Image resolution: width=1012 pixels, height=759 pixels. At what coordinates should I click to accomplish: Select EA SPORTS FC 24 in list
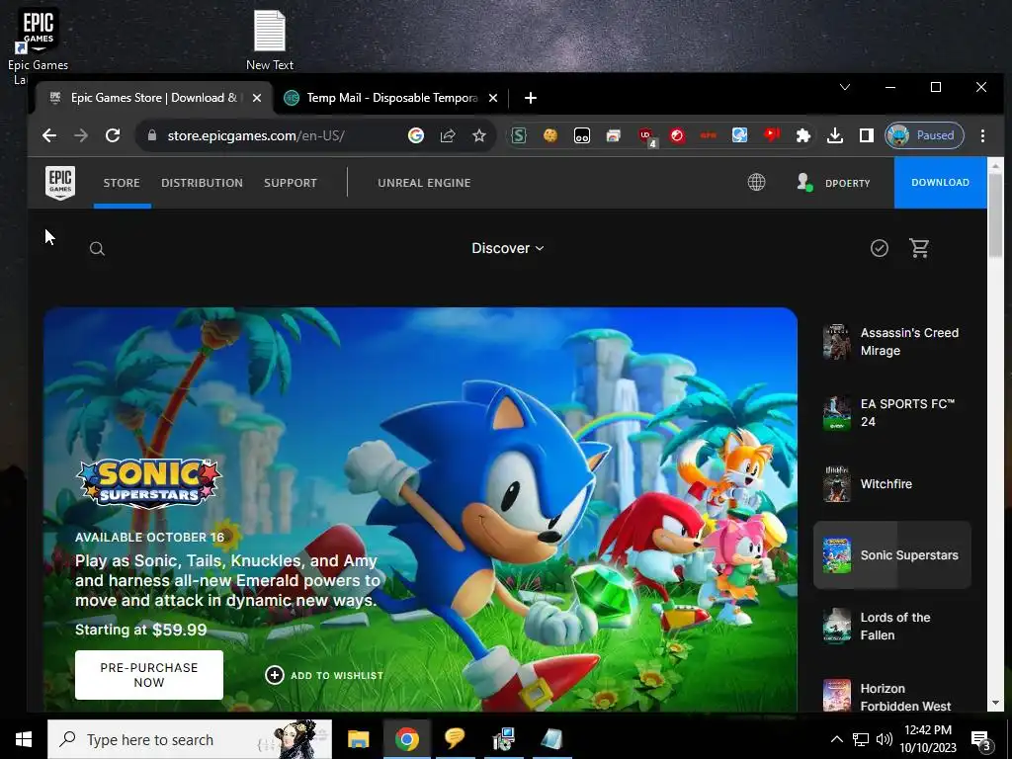(x=892, y=413)
